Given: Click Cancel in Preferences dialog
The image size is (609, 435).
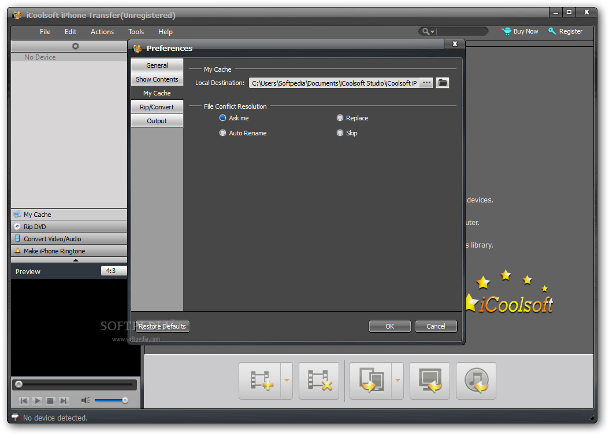Looking at the screenshot, I should (x=436, y=326).
